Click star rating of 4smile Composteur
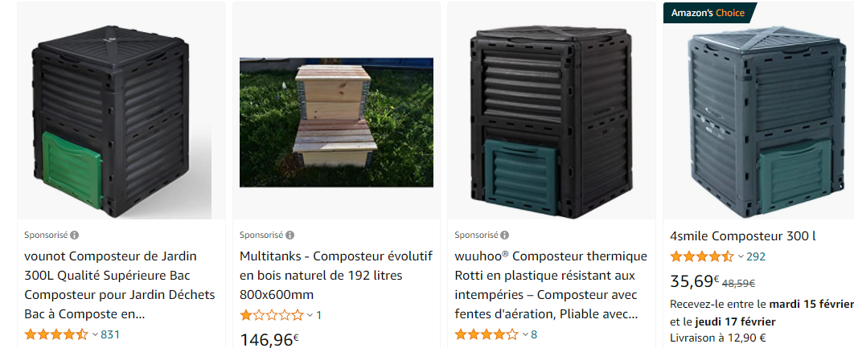This screenshot has width=854, height=348. (x=701, y=256)
